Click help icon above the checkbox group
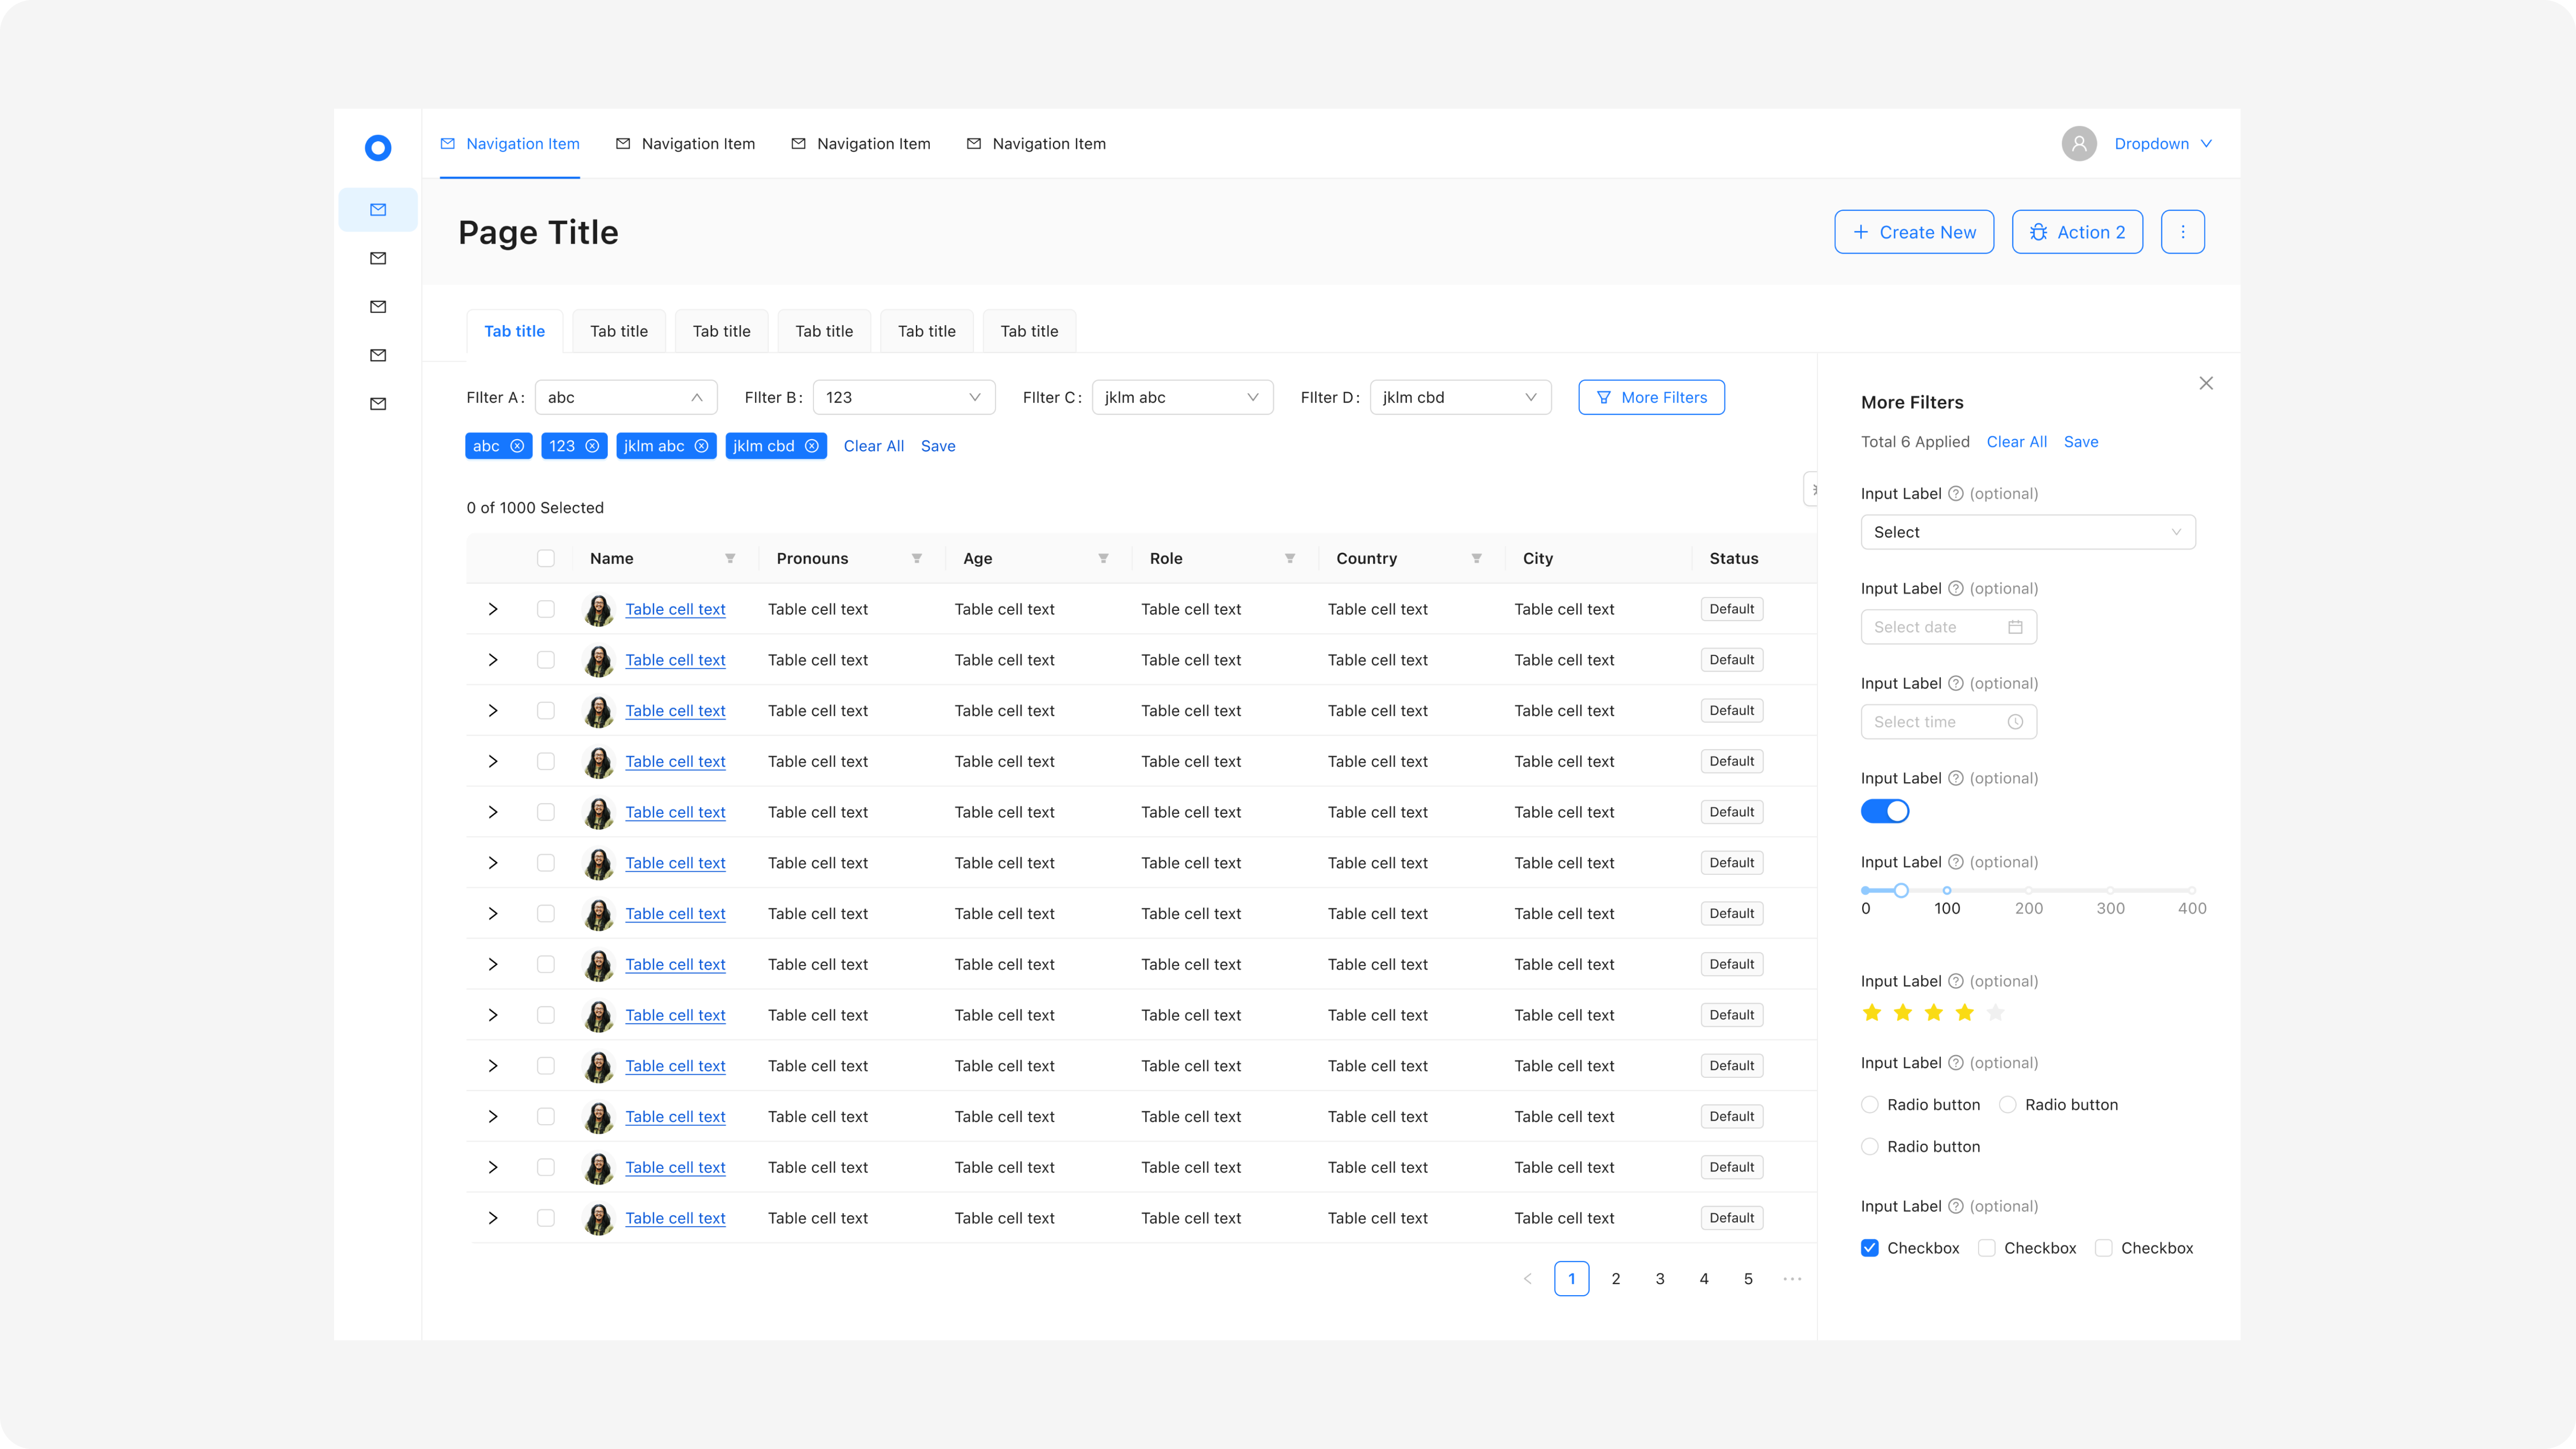Screen dimensions: 2576x1449 pyautogui.click(x=1956, y=1207)
